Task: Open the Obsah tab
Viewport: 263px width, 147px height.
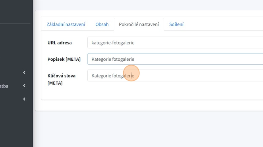Action: [102, 24]
